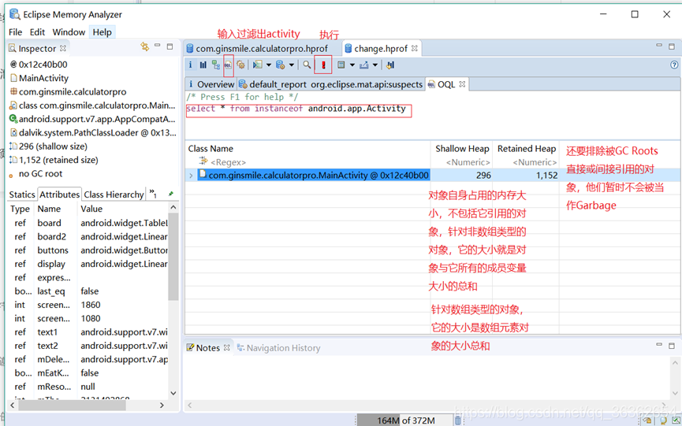The height and width of the screenshot is (426, 682).
Task: Open the Help menu
Action: [x=102, y=32]
